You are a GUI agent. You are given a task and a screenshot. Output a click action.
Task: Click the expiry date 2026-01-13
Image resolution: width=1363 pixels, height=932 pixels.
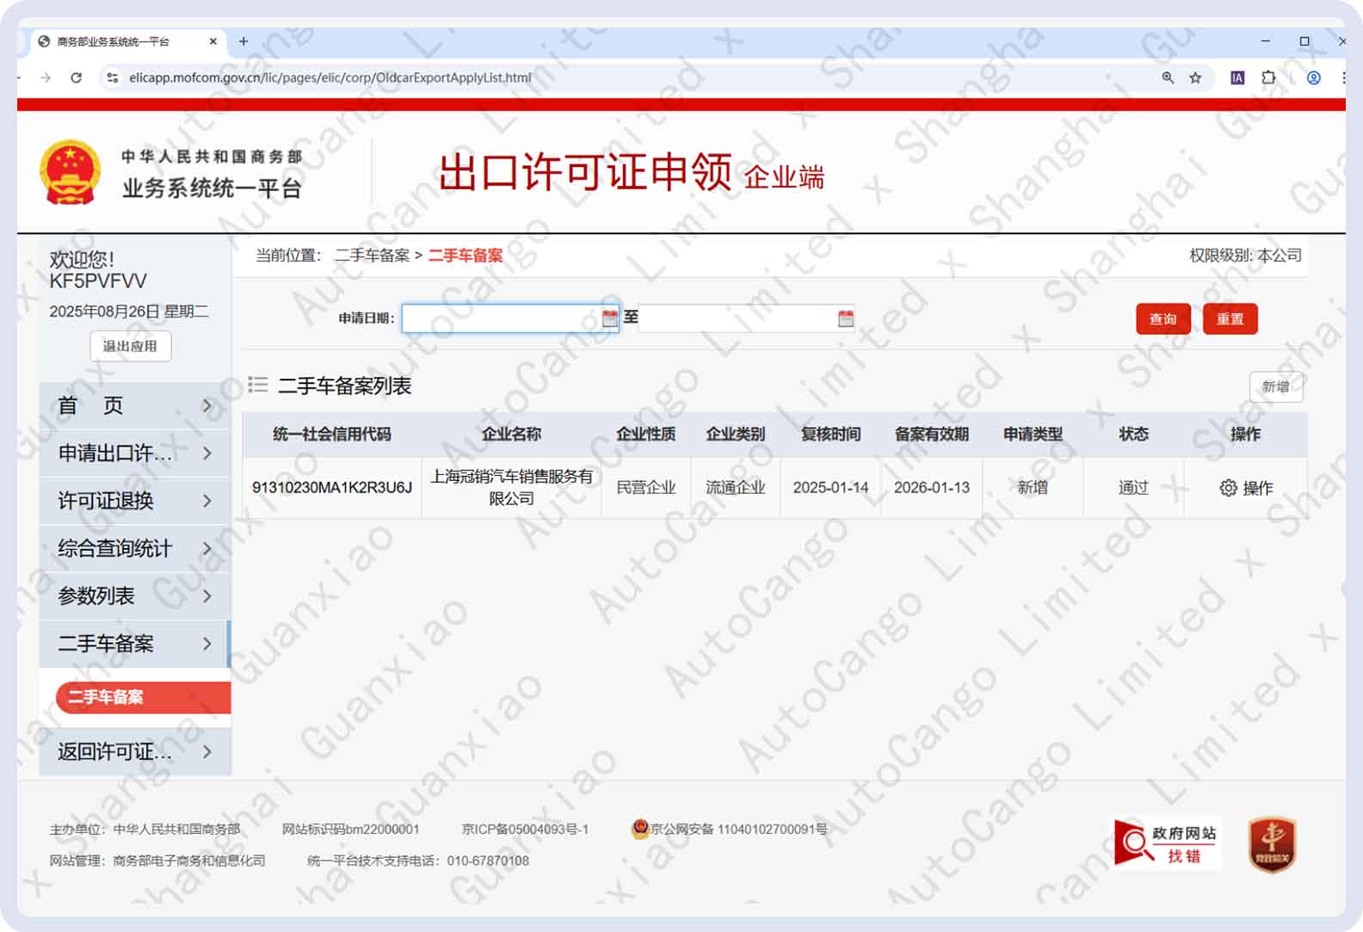[932, 488]
